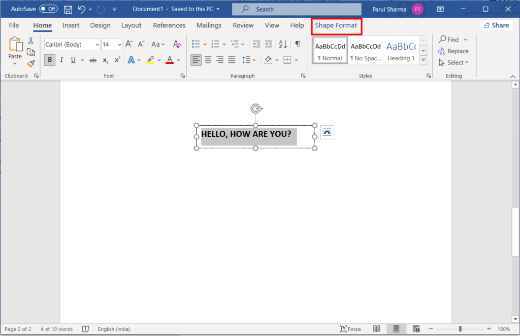This screenshot has height=336, width=520.
Task: Apply the Heading 1 style
Action: [401, 51]
